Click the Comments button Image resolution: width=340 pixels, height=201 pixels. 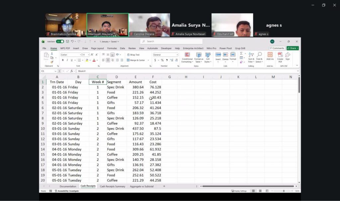coord(277,48)
